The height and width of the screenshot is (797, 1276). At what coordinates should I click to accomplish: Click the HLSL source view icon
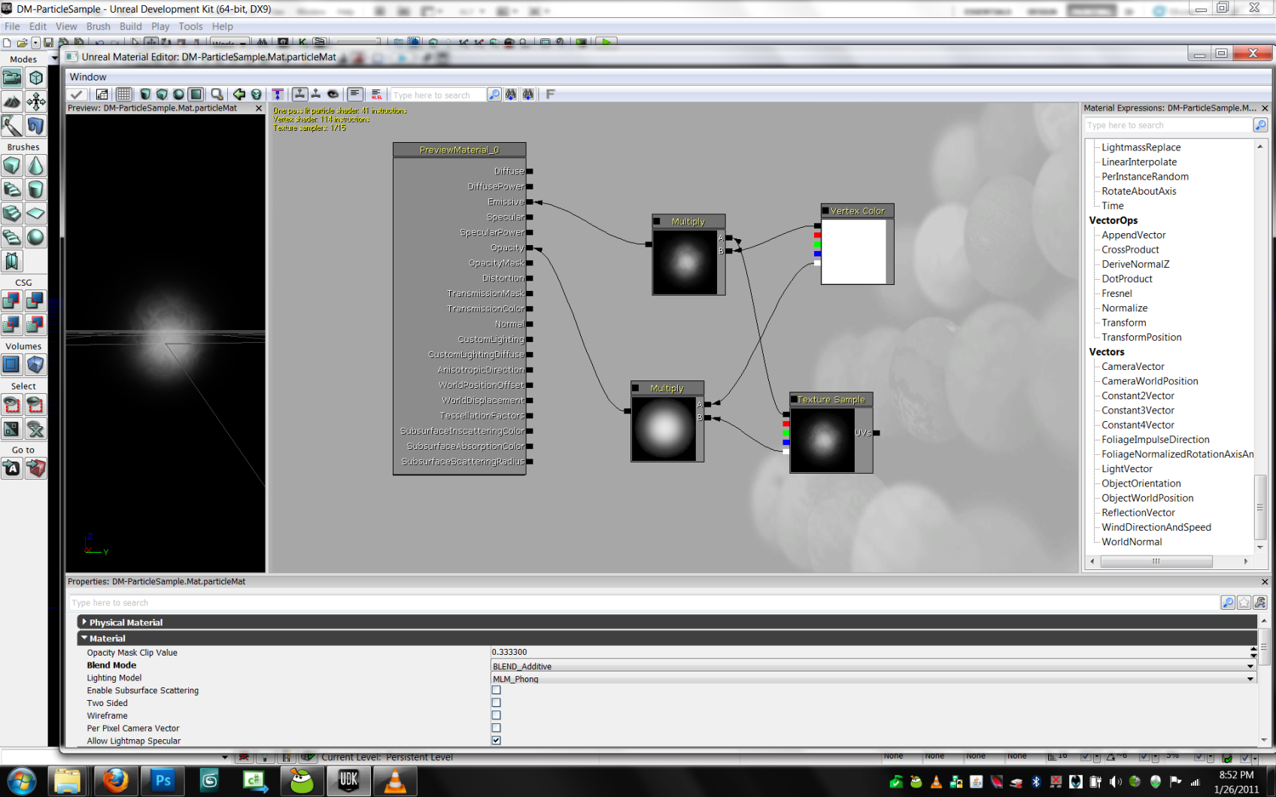click(x=376, y=95)
